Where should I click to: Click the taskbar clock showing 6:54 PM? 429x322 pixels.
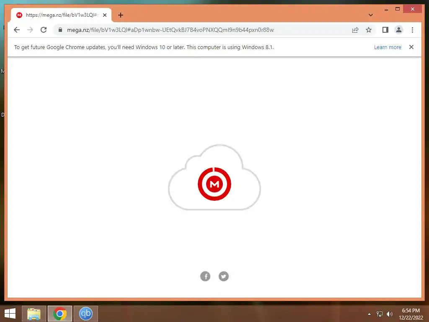[x=411, y=314]
